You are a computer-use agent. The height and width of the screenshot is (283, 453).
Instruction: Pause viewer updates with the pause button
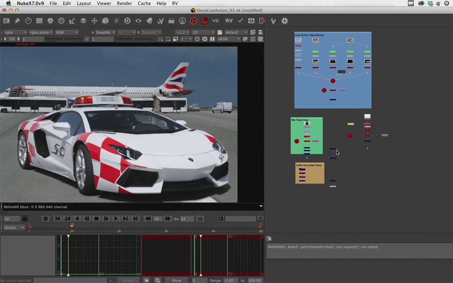pyautogui.click(x=212, y=39)
